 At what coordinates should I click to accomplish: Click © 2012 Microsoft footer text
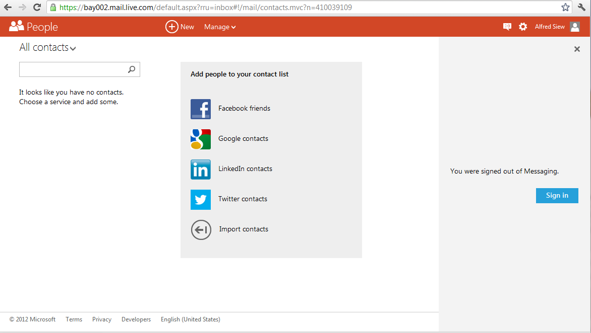[32, 319]
